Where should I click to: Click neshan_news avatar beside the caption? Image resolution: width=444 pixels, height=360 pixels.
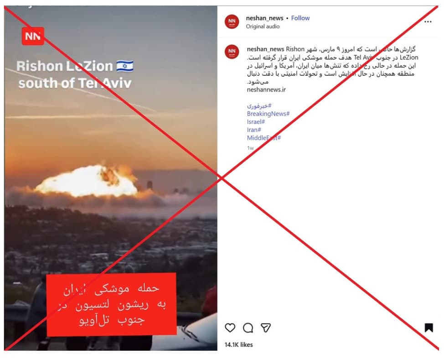[232, 52]
